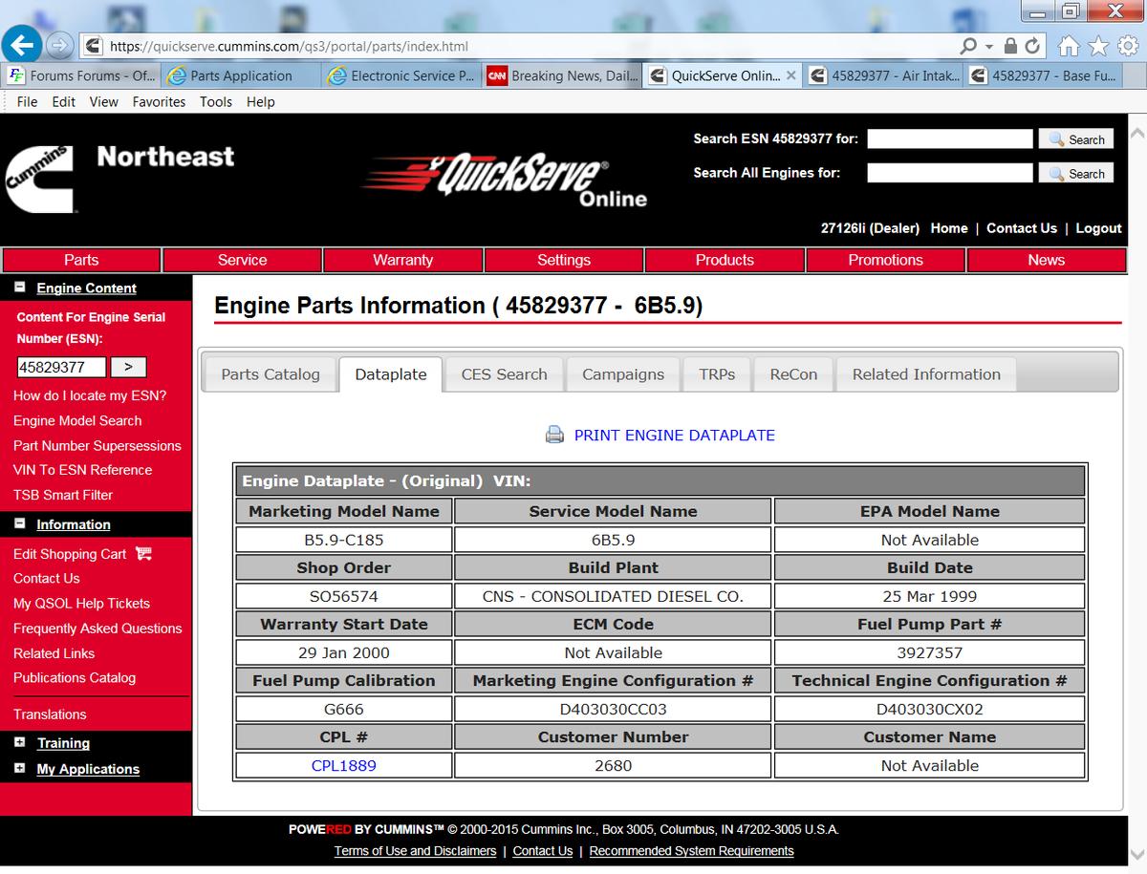
Task: Expand the Training section
Action: pyautogui.click(x=19, y=742)
